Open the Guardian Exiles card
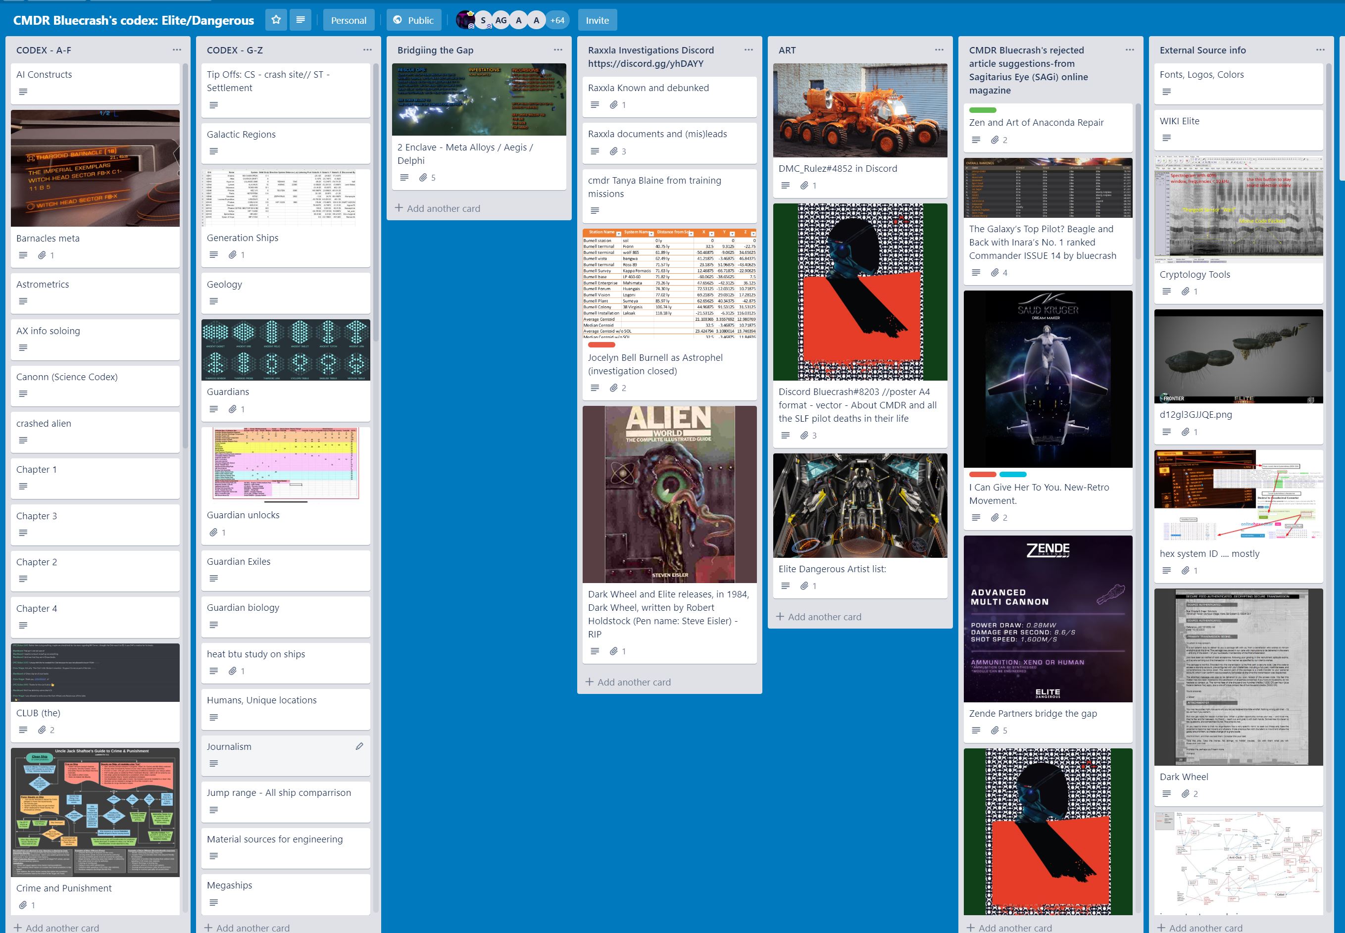 (x=286, y=570)
